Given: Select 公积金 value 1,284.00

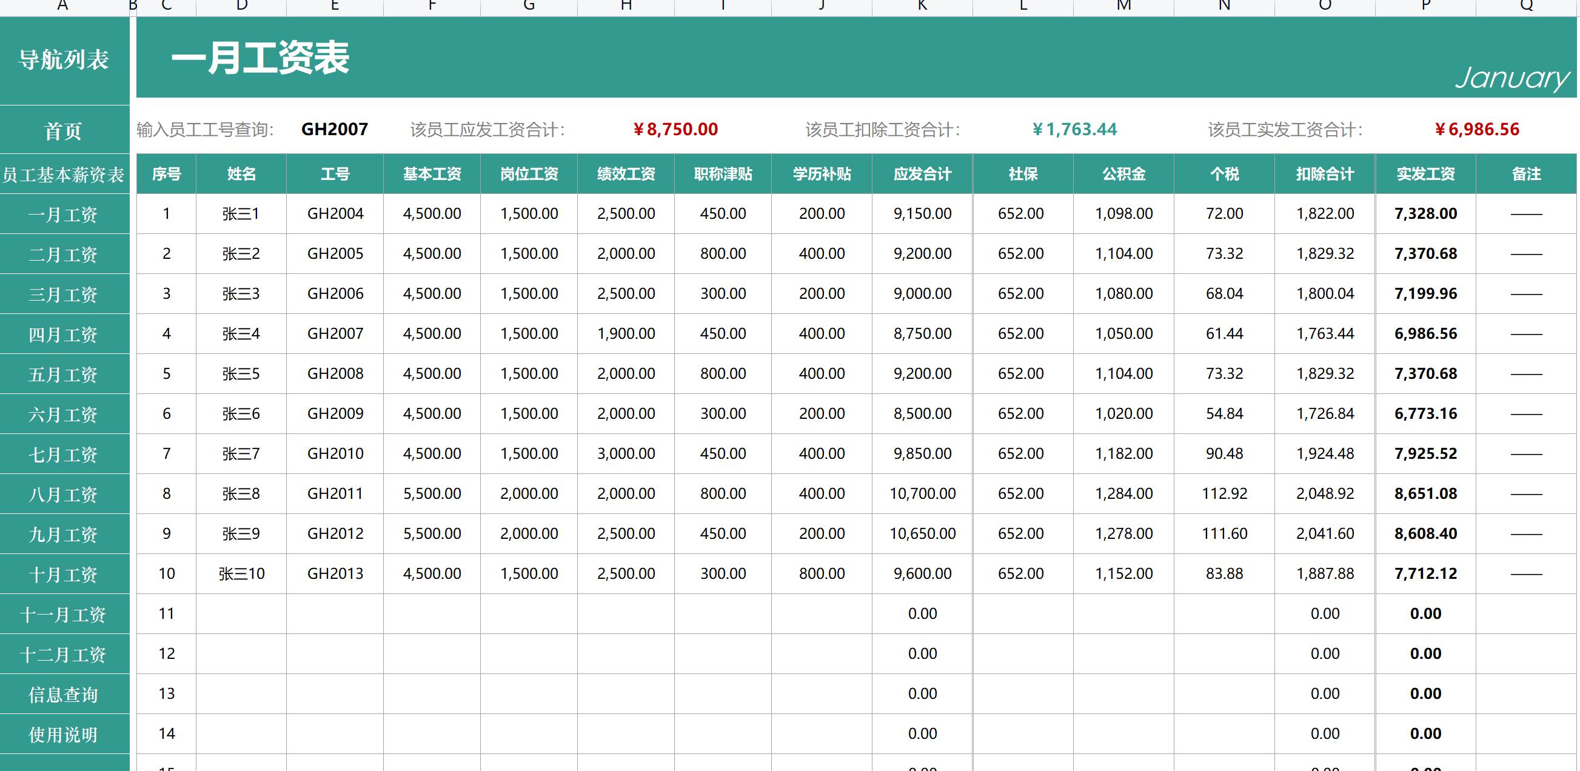Looking at the screenshot, I should 1123,494.
